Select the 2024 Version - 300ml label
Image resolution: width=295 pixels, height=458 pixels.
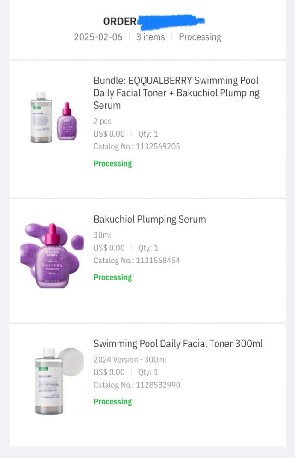click(130, 359)
